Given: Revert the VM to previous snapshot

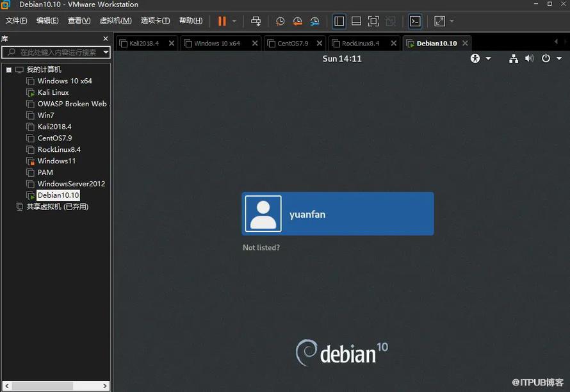Looking at the screenshot, I should coord(297,21).
